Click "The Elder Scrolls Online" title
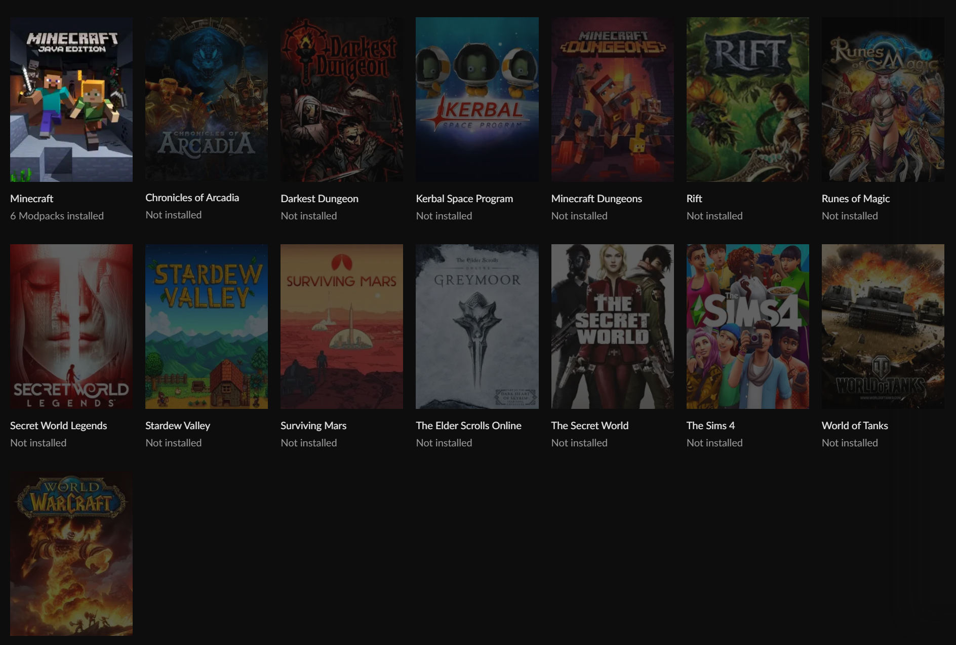 (468, 426)
